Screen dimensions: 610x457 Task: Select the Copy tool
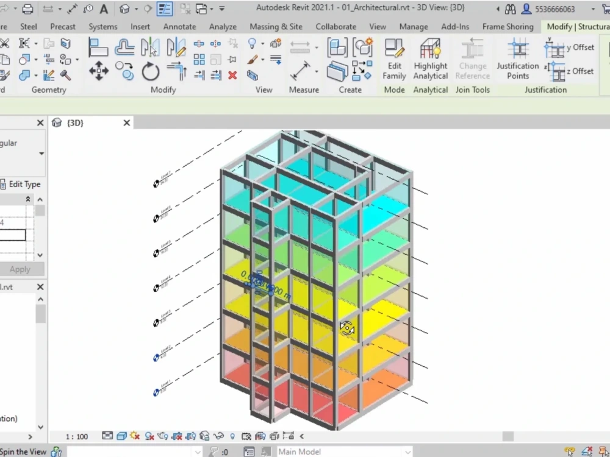(125, 72)
